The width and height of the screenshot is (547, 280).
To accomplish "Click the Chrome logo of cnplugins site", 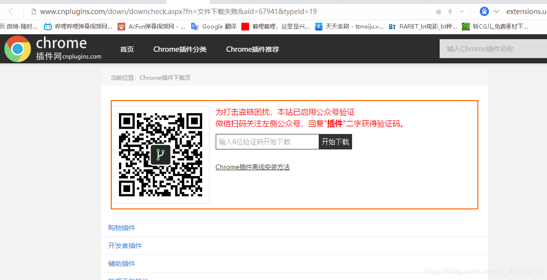I will tap(17, 49).
